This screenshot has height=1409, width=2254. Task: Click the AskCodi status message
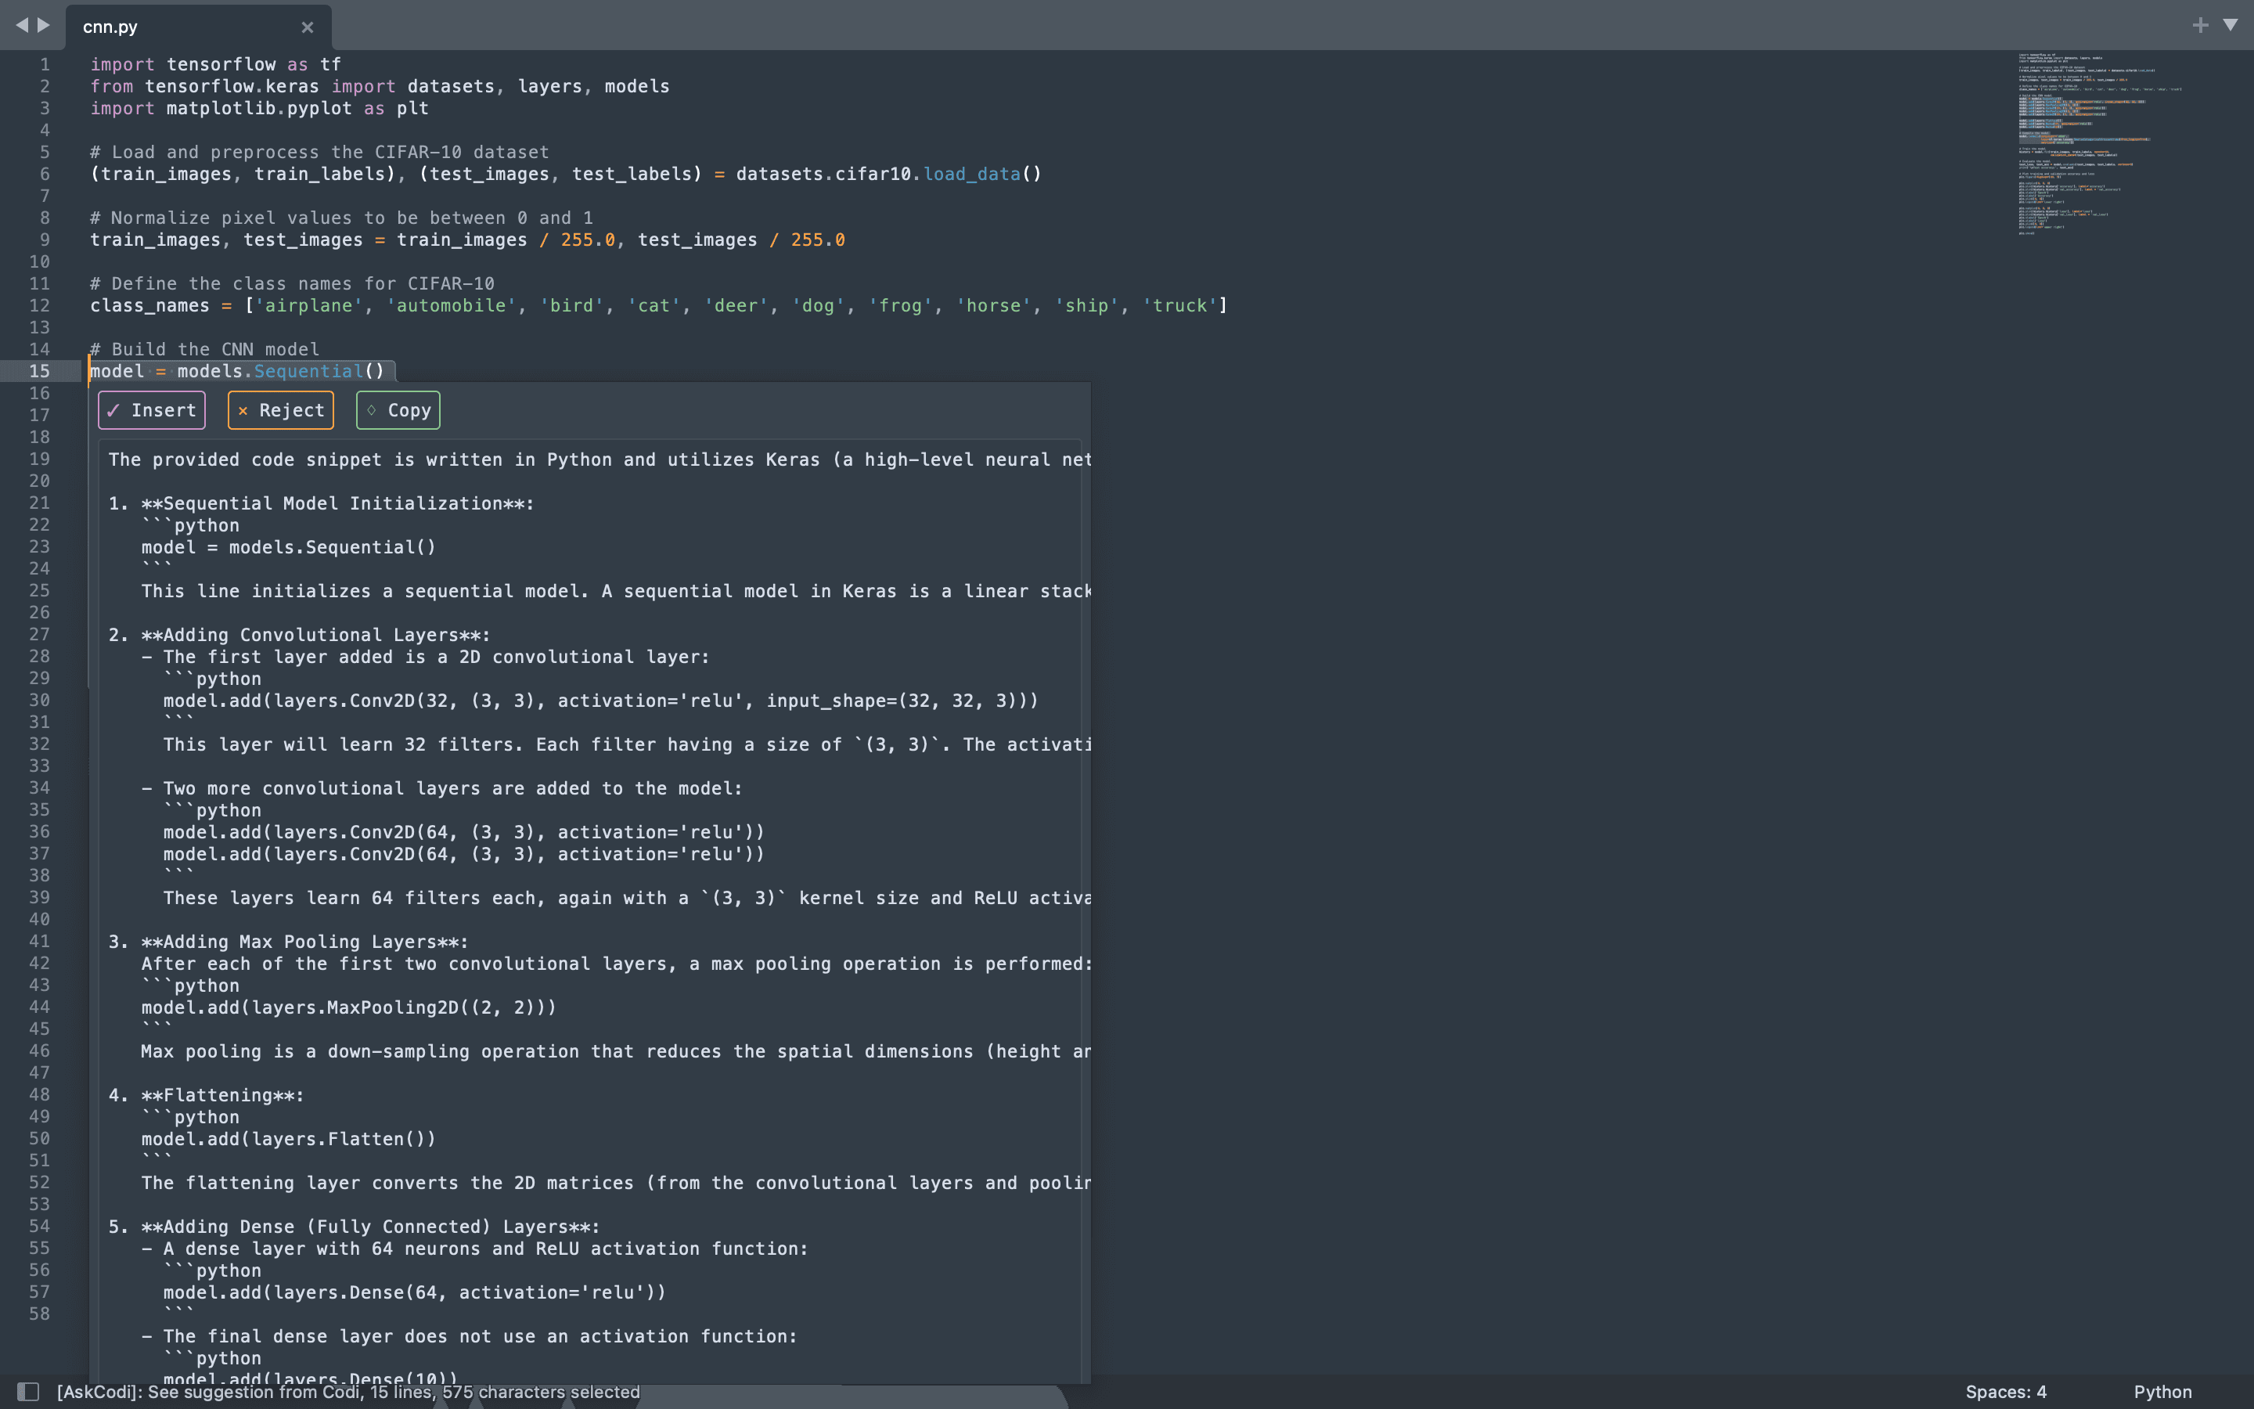point(347,1391)
